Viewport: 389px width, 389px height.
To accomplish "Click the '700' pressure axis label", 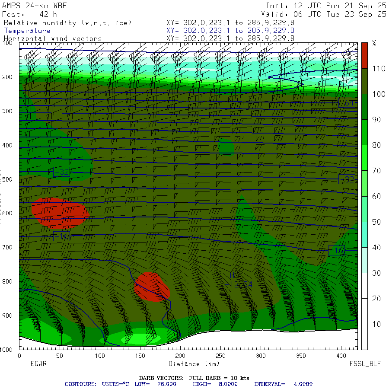I will pos(7,247).
